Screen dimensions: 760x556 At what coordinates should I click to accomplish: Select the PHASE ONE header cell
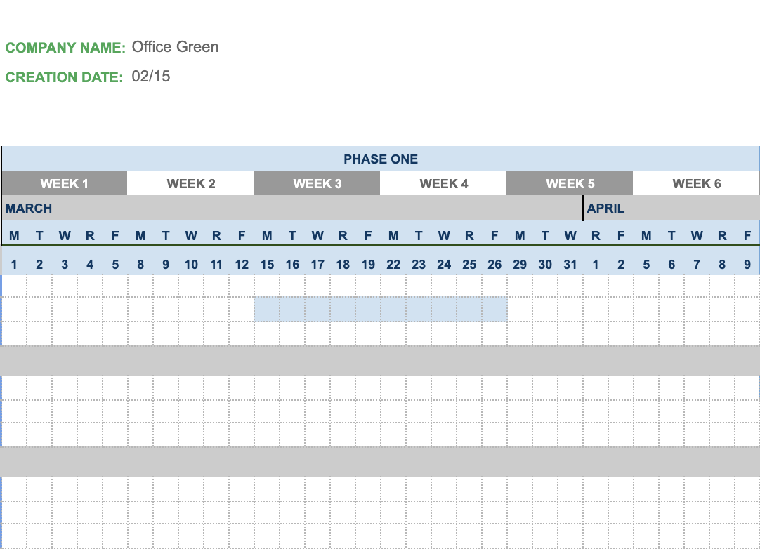coord(381,159)
